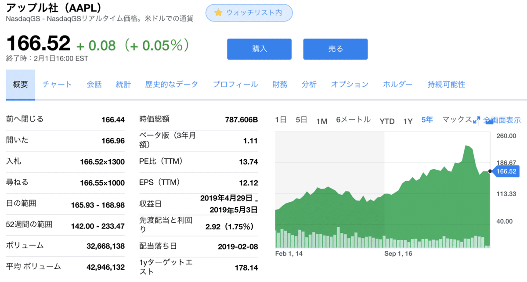Click the ウォッチリスト内 watchlist button
This screenshot has width=527, height=282.
click(249, 13)
